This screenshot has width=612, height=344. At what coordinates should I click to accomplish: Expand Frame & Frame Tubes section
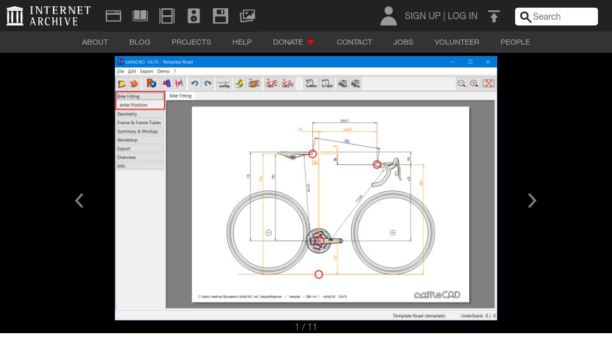point(140,122)
